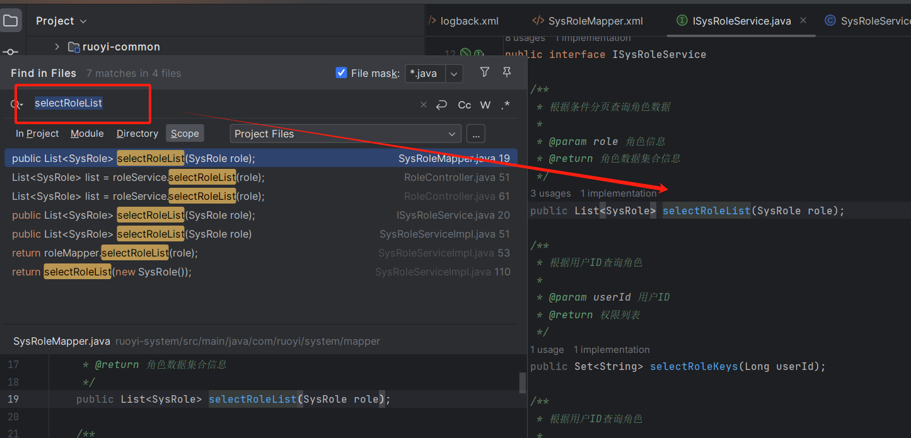
Task: Open the Project Files scope dropdown
Action: (345, 134)
